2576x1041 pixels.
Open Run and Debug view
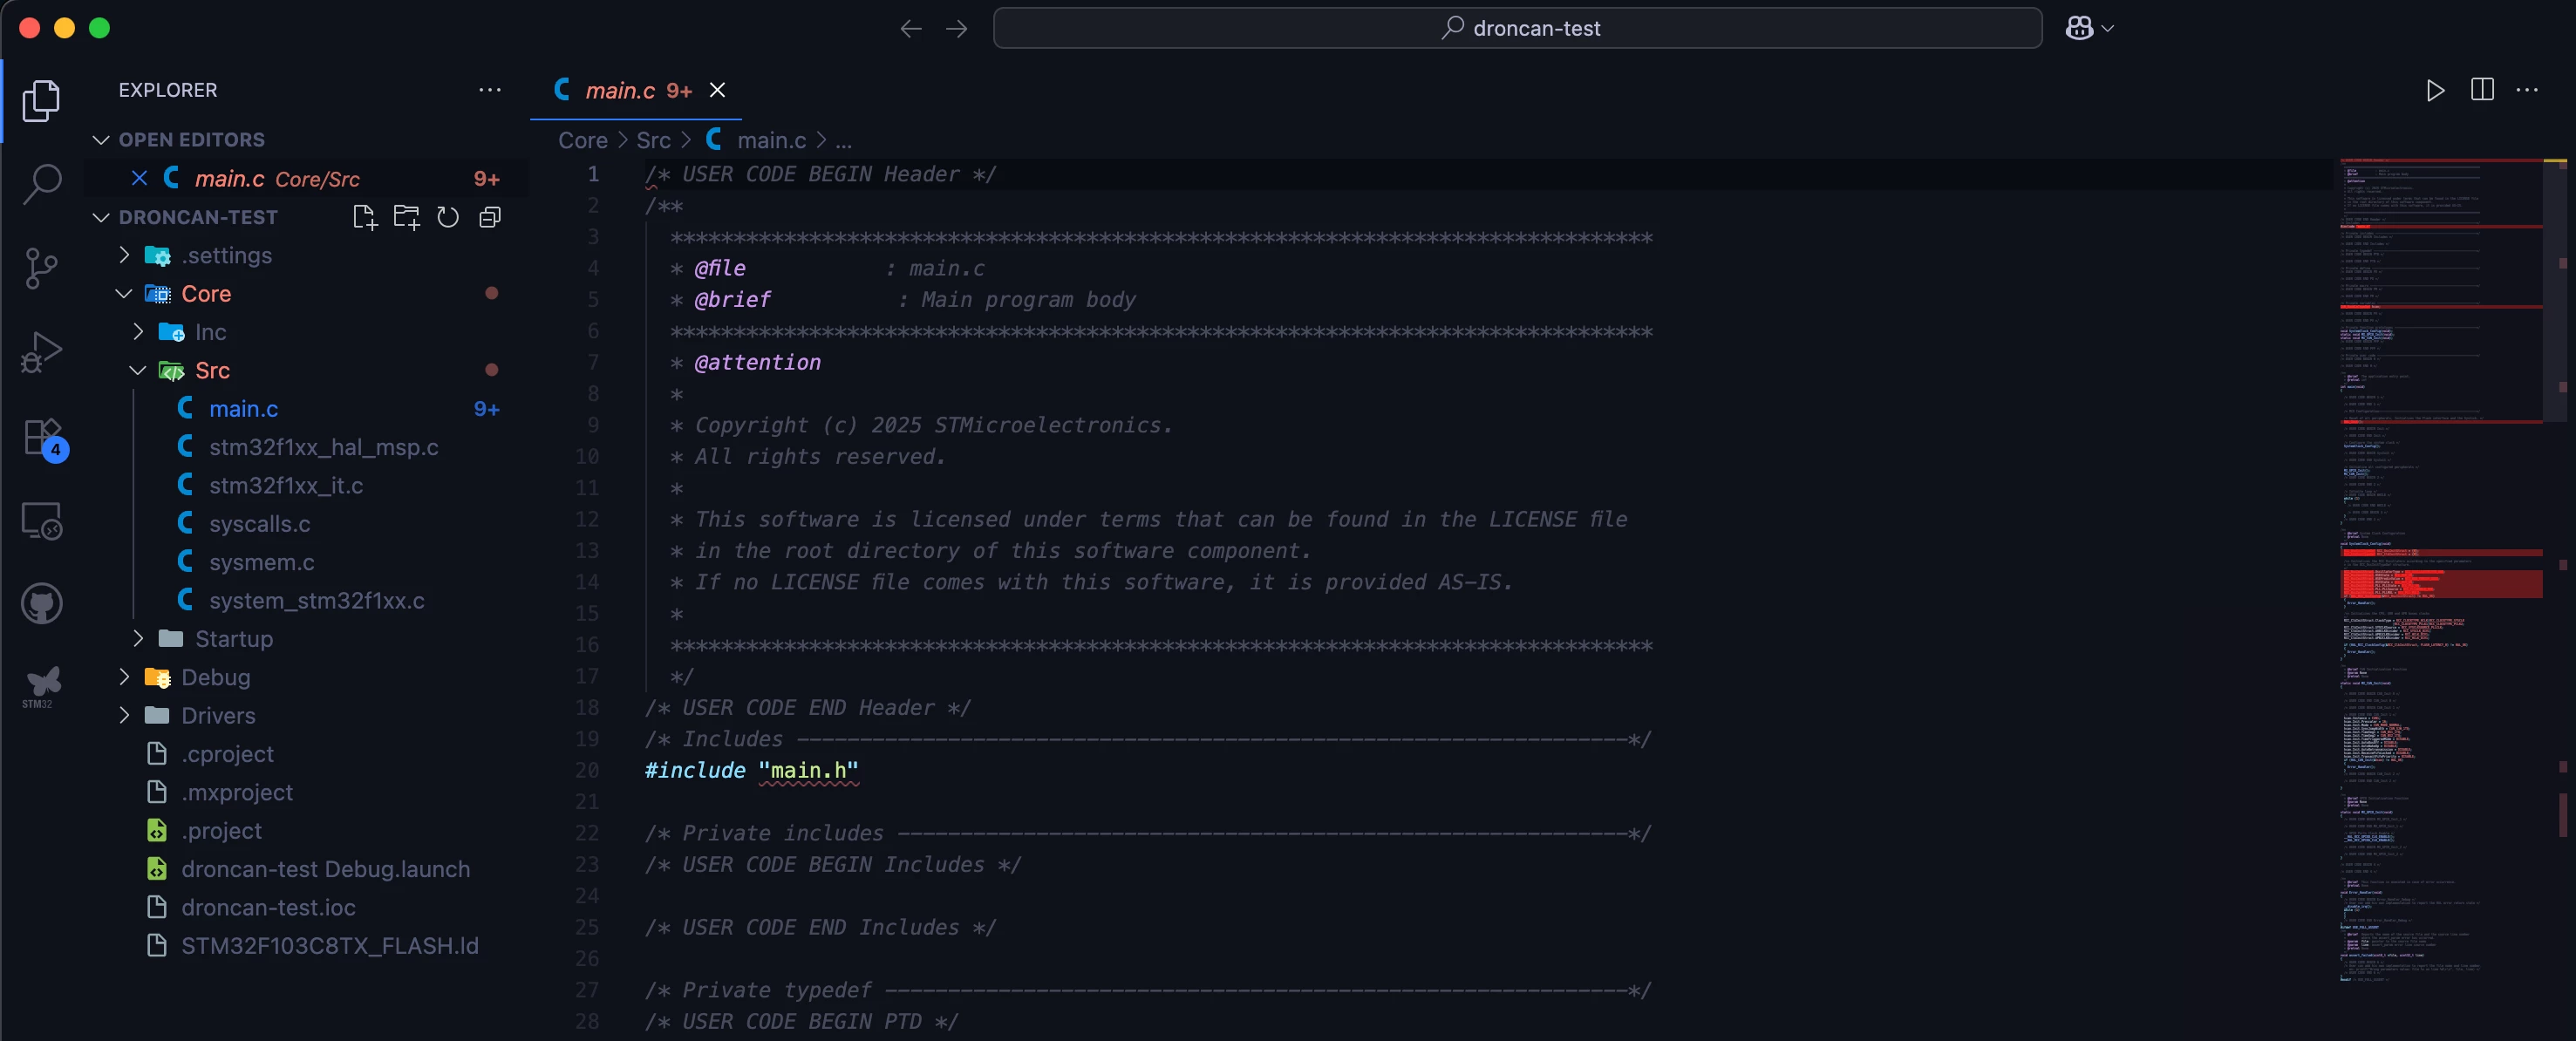41,352
